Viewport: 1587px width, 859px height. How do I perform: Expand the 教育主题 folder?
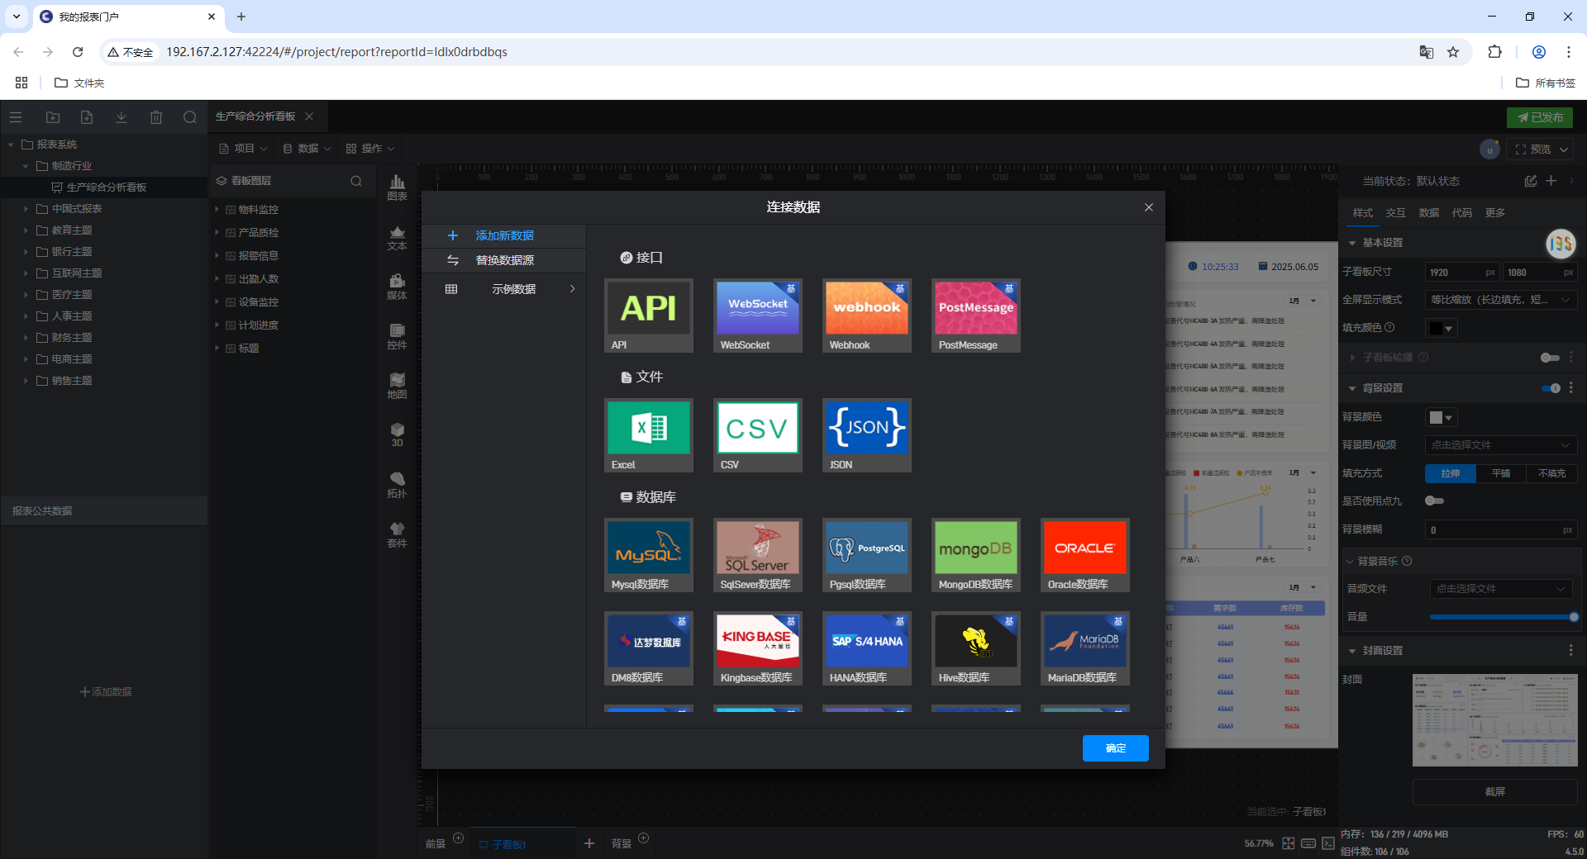26,230
